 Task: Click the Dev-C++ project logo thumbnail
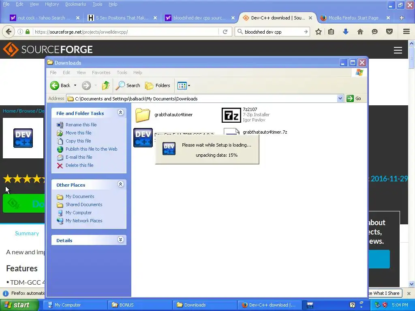pyautogui.click(x=23, y=138)
